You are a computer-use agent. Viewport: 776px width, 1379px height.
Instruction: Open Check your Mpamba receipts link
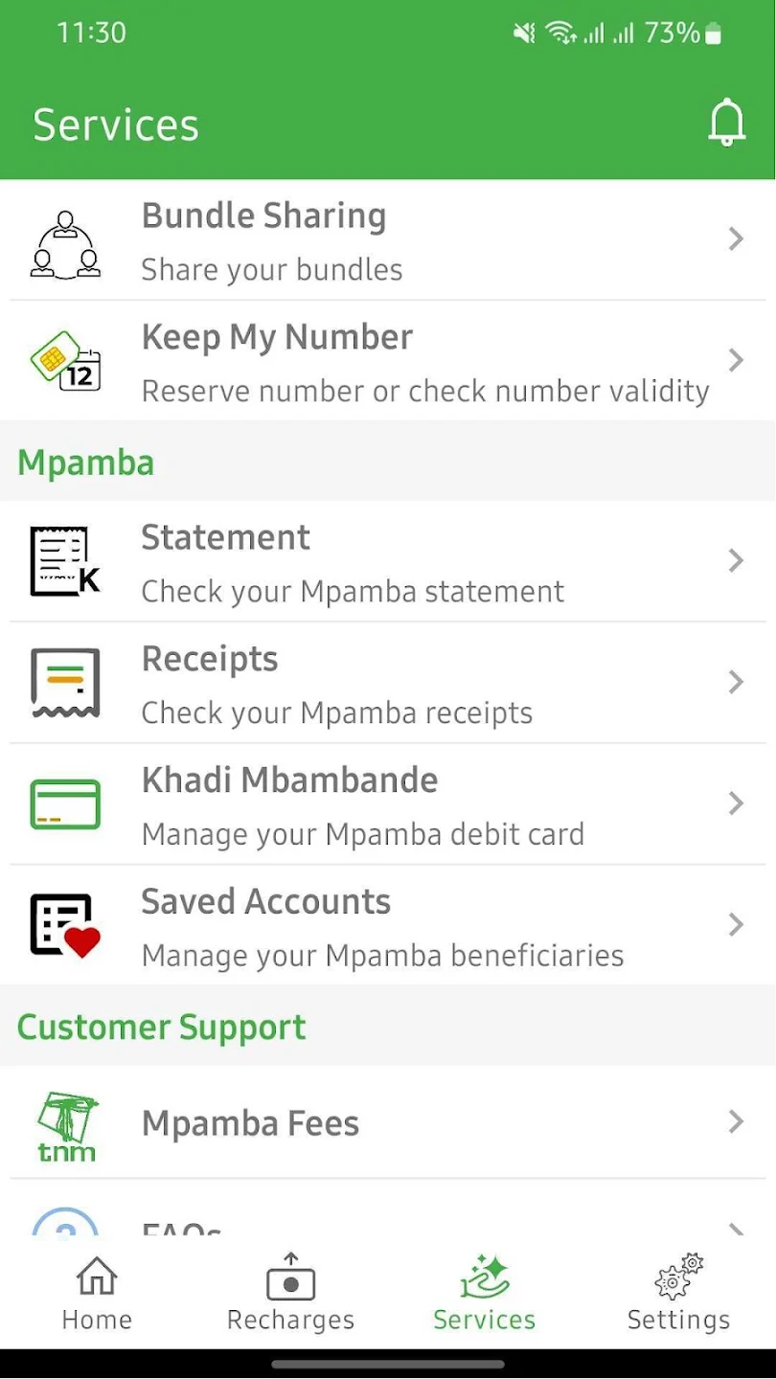click(x=336, y=713)
